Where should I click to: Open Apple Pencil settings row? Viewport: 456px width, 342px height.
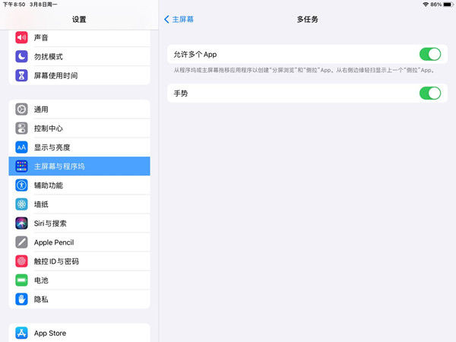[x=79, y=242]
